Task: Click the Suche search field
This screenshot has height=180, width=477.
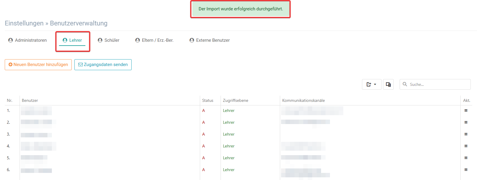Action: click(x=435, y=84)
